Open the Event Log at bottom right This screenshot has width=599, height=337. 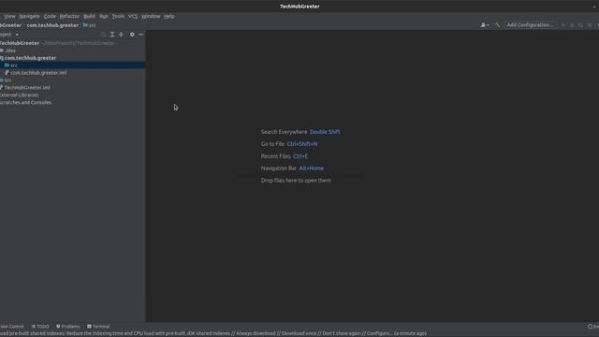(593, 327)
